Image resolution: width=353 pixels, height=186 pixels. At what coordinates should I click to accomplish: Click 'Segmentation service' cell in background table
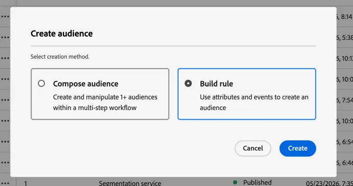(x=130, y=183)
